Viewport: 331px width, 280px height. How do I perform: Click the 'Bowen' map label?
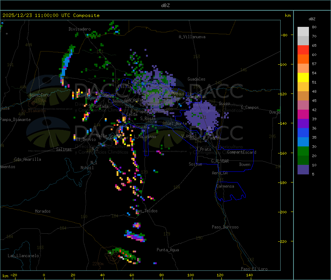[x=245, y=164]
